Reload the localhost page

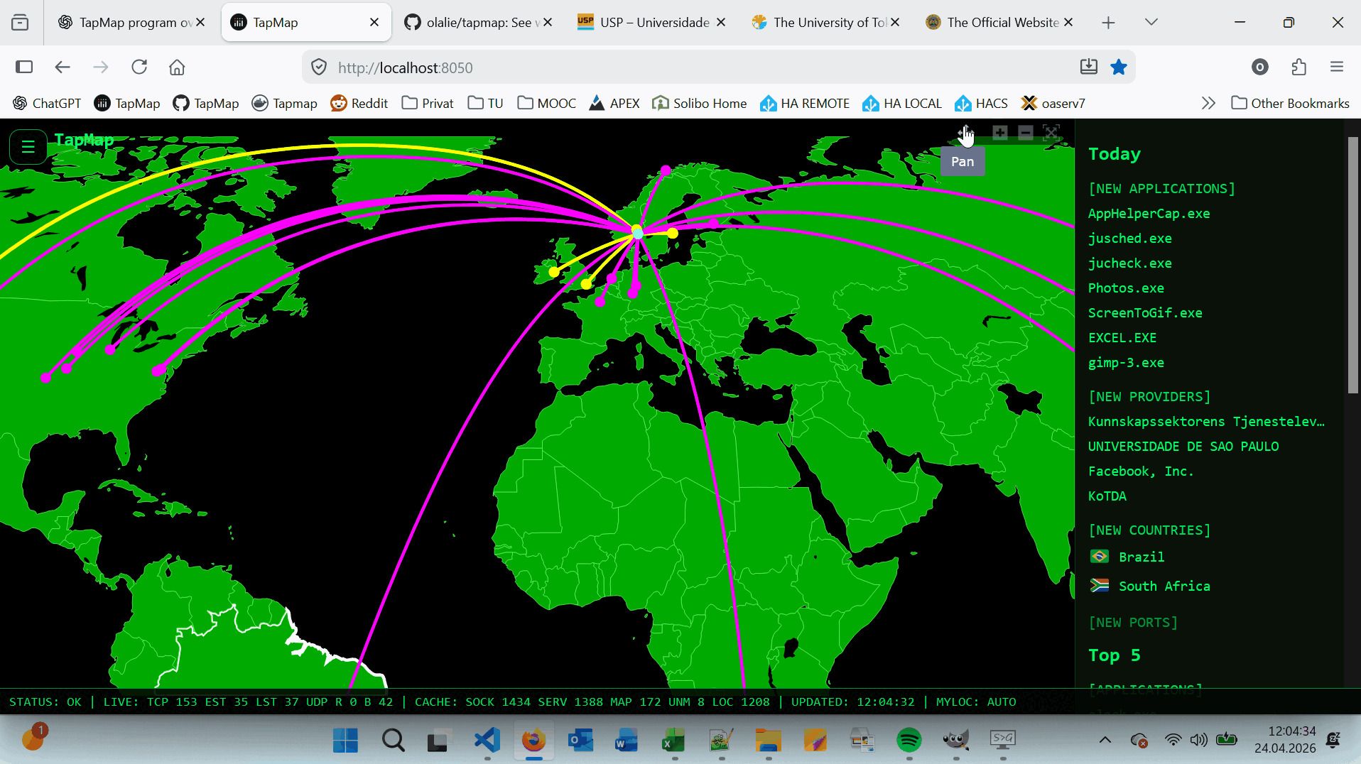tap(139, 67)
